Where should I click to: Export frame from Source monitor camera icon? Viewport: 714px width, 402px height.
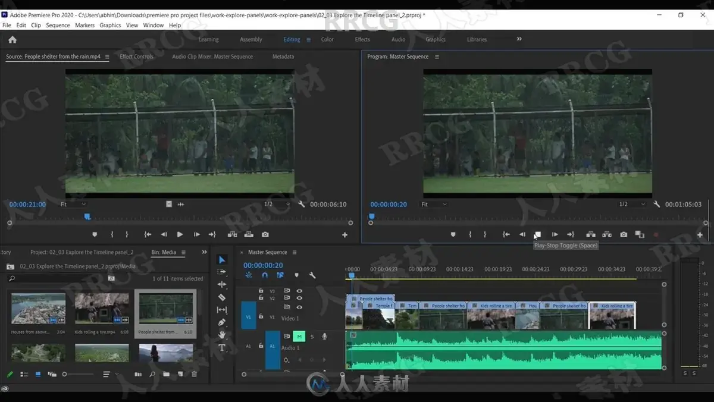265,234
